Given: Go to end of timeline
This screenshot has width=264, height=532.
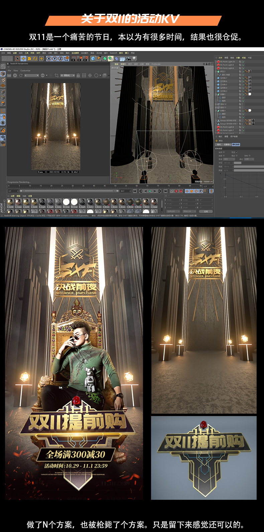Looking at the screenshot, I should tap(165, 191).
